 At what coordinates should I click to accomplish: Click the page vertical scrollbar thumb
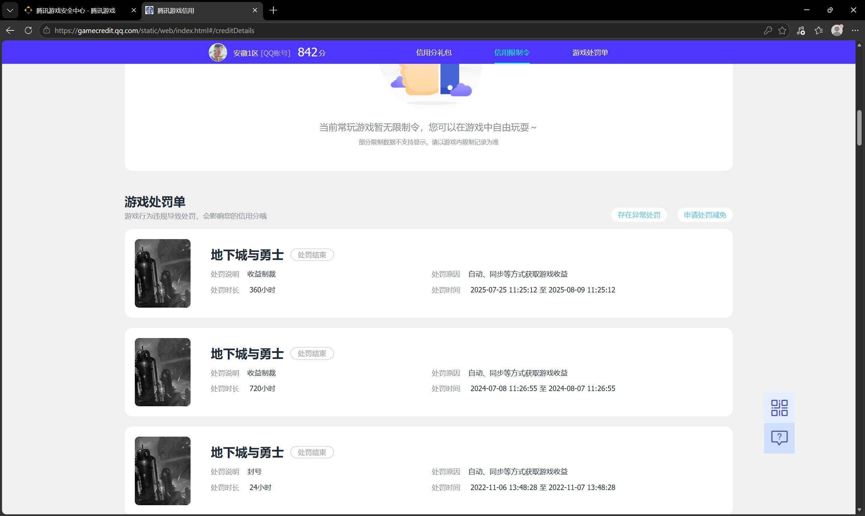(x=860, y=128)
